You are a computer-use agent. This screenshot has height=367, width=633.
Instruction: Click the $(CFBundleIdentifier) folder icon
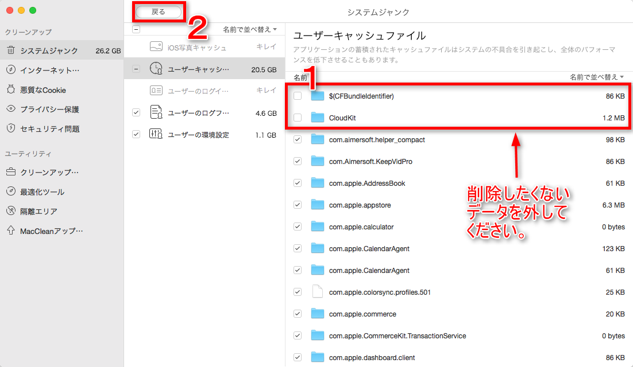(318, 96)
